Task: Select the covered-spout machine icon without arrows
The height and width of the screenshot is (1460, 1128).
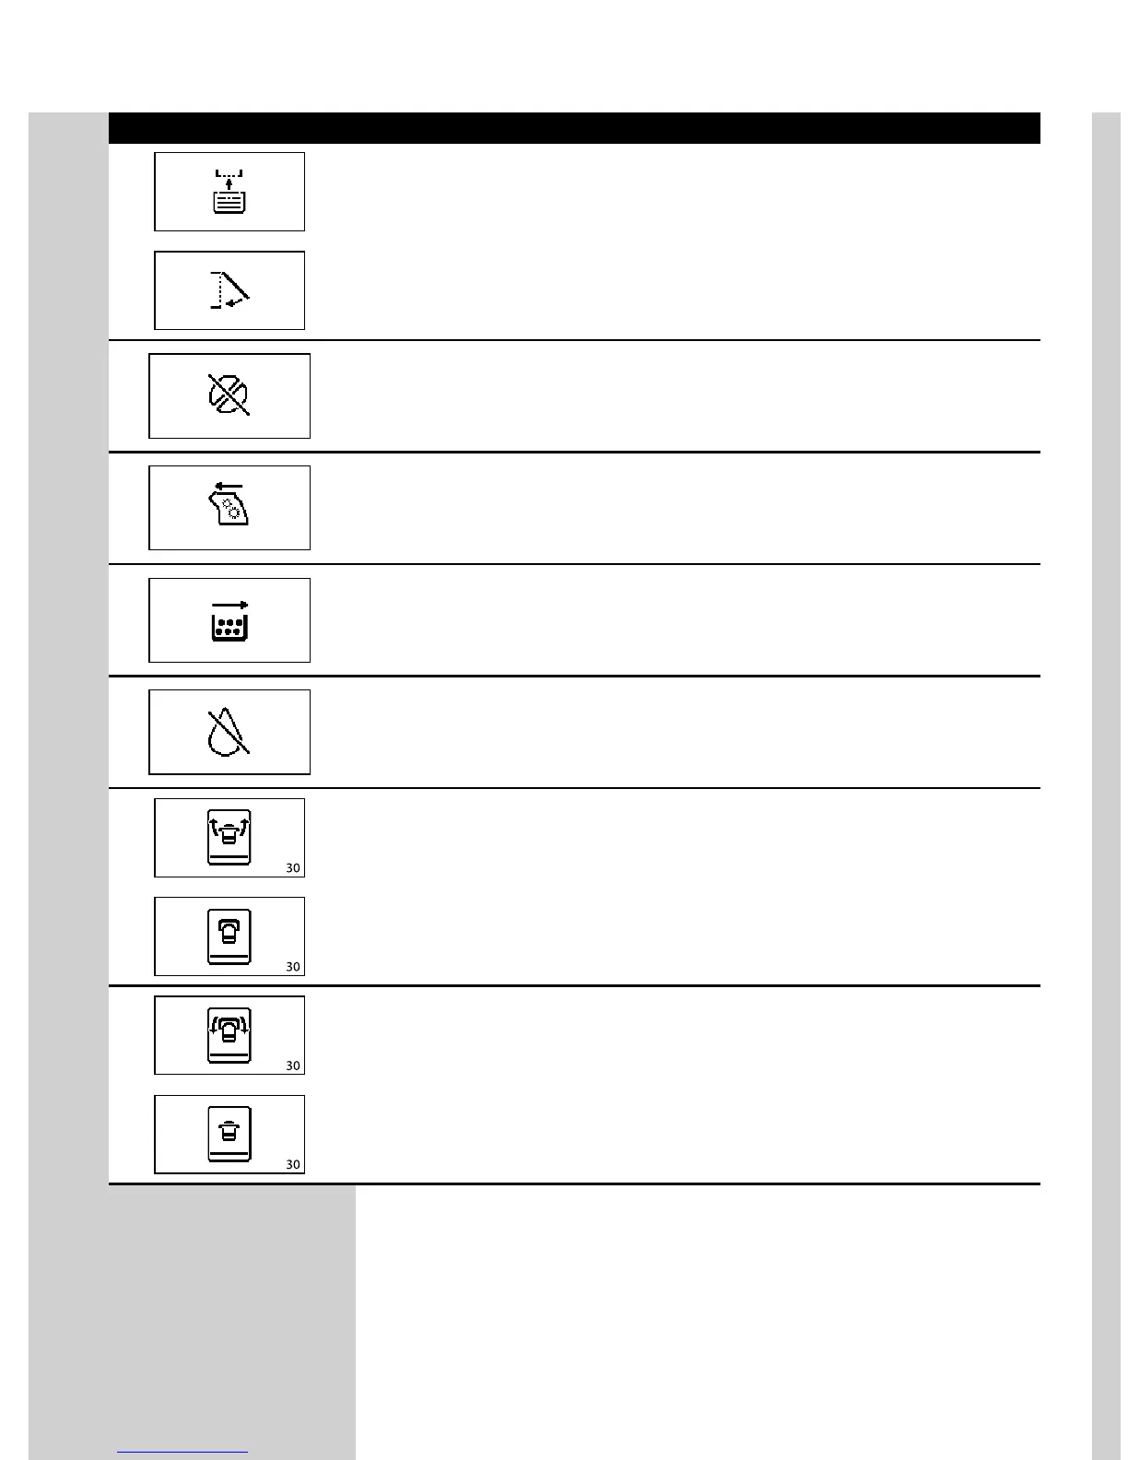Action: tap(229, 936)
